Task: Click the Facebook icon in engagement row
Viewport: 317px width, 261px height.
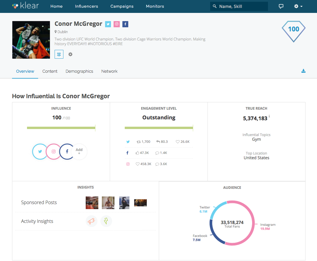Action: (127, 153)
